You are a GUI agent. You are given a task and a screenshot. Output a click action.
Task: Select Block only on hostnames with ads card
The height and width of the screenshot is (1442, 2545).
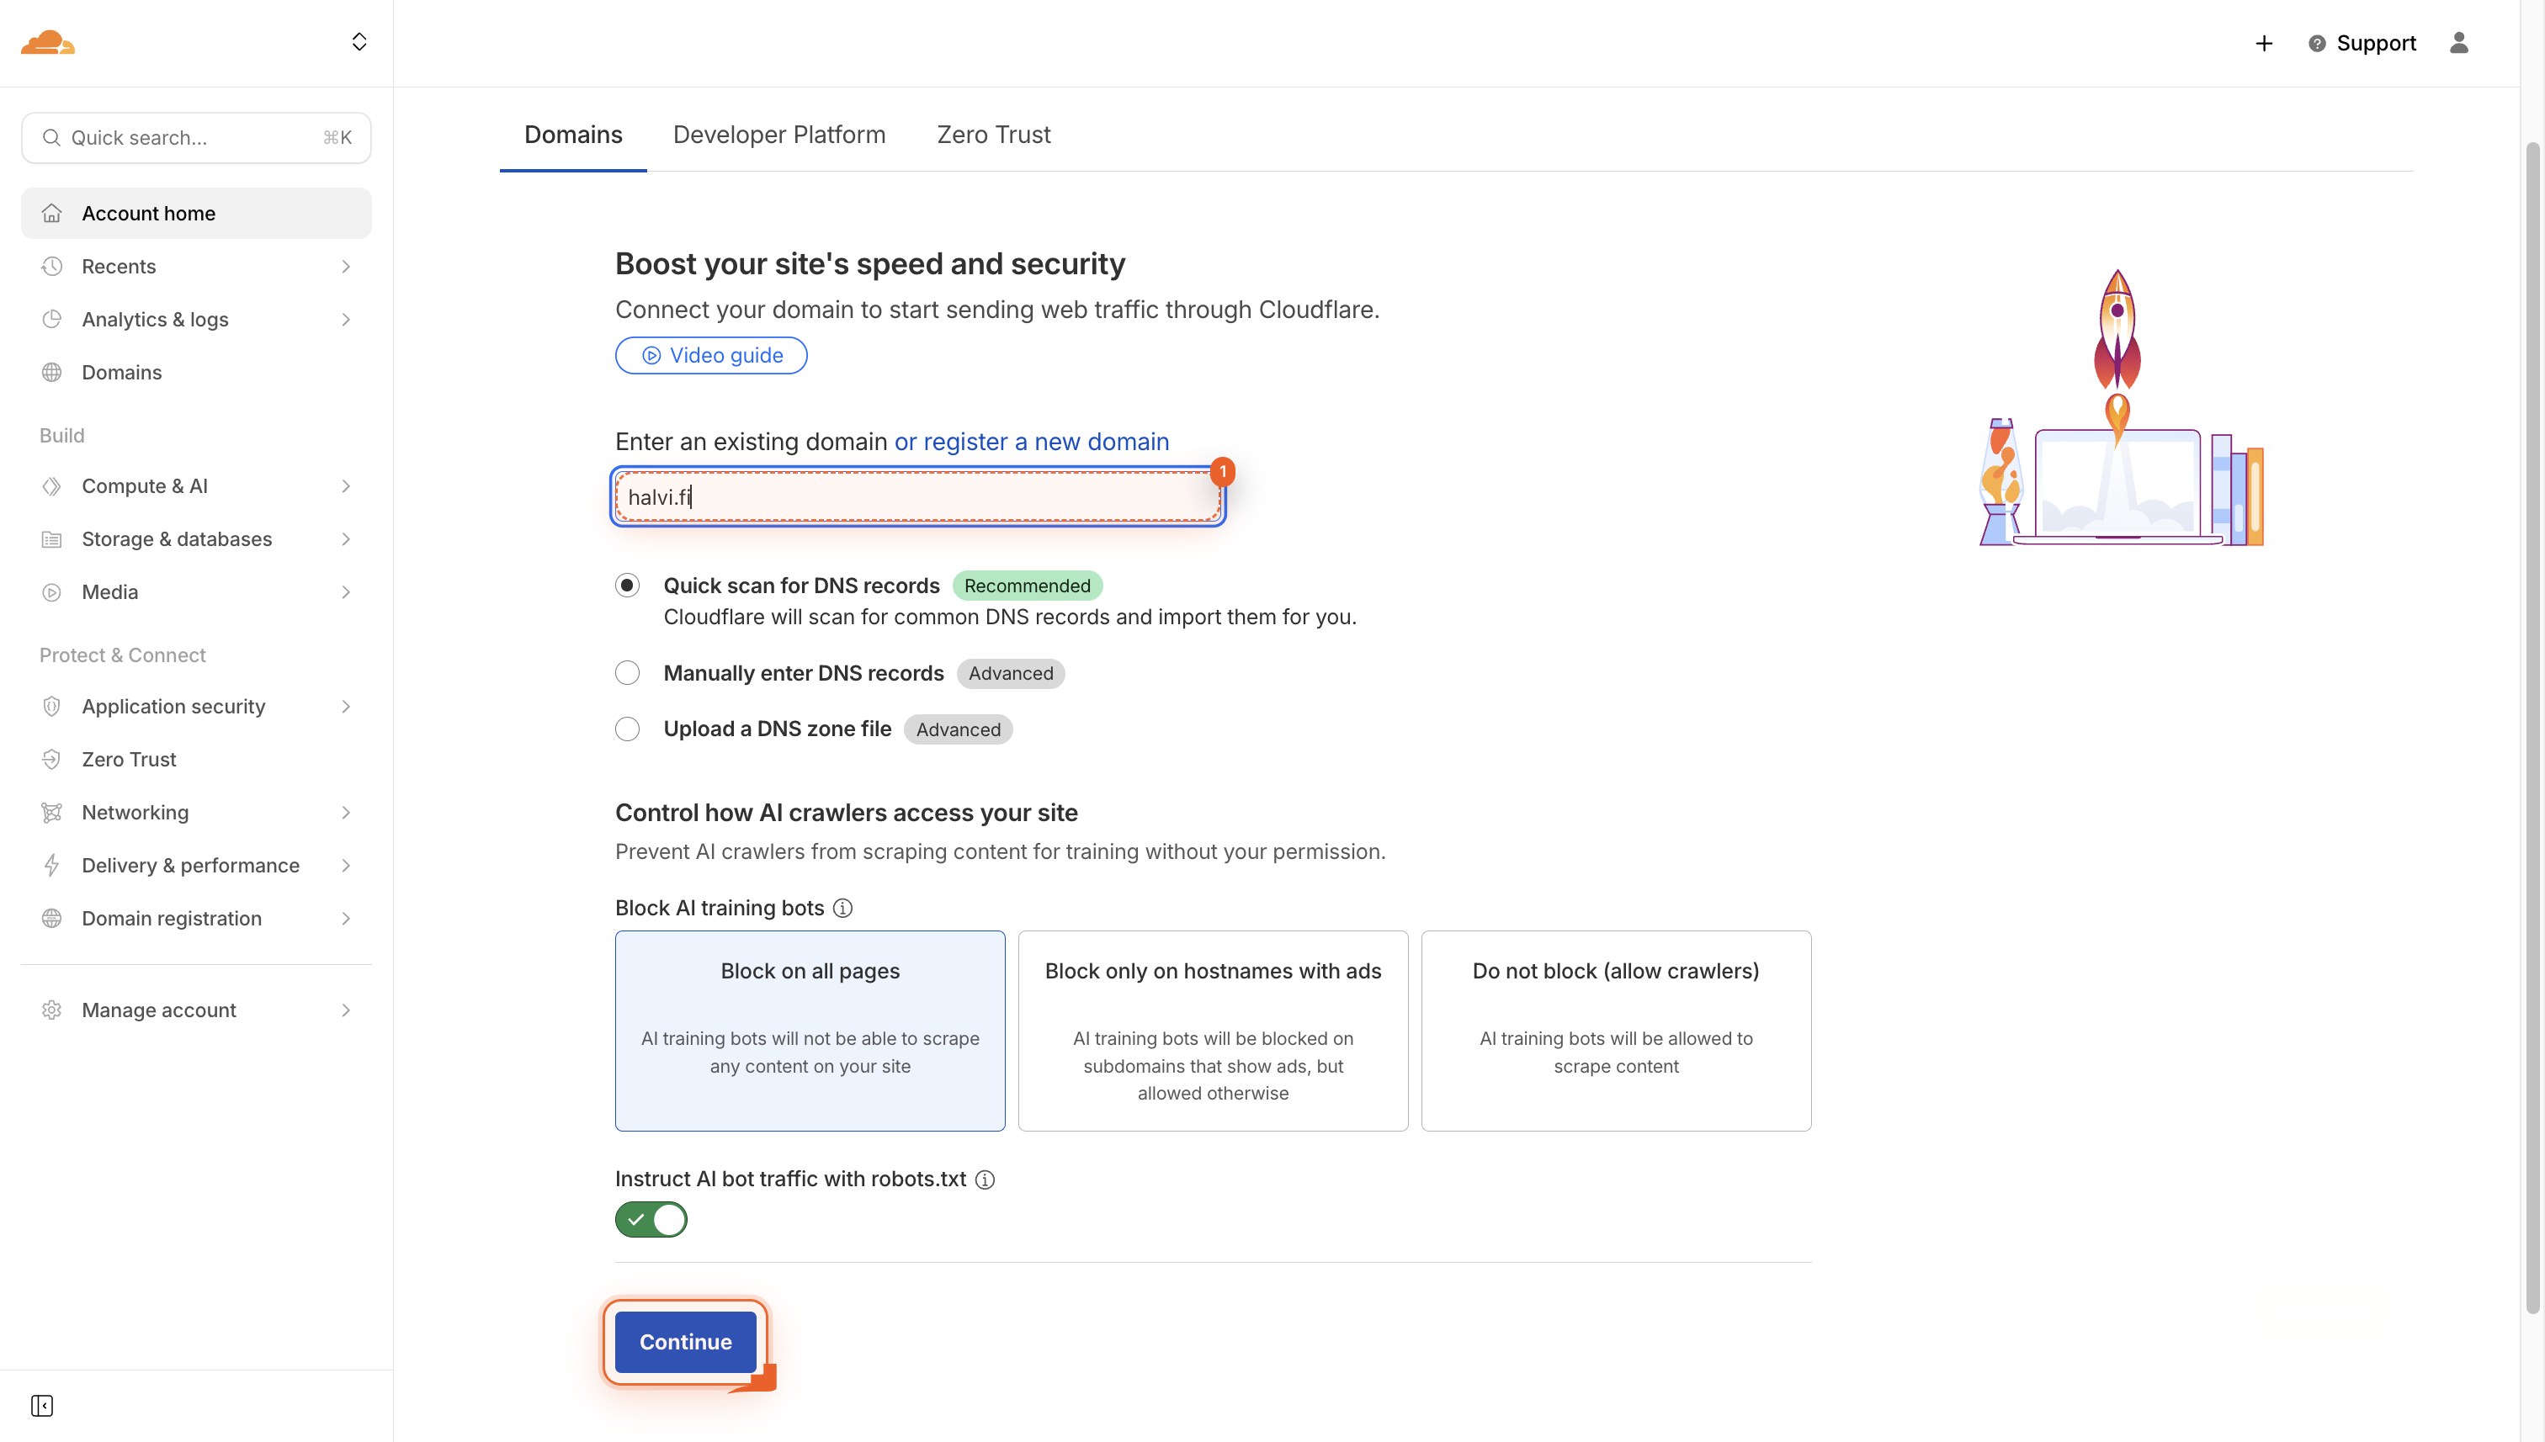(1213, 1030)
